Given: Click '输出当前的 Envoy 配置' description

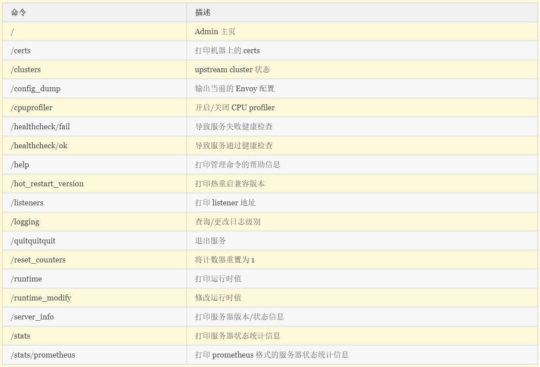Looking at the screenshot, I should pos(235,89).
